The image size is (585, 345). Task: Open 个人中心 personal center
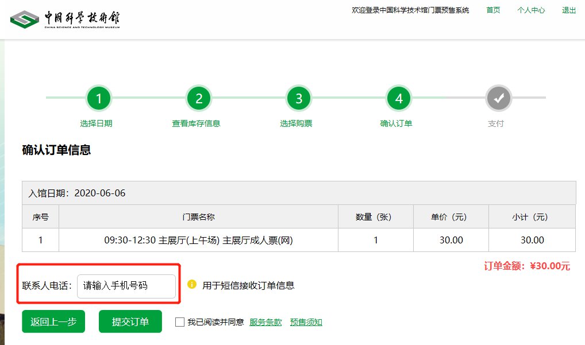tap(531, 10)
